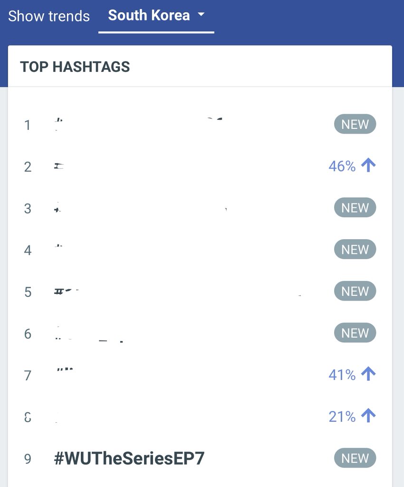Click the NEW badge next to #WUTheSeriesEP7
This screenshot has width=404, height=487.
click(355, 458)
